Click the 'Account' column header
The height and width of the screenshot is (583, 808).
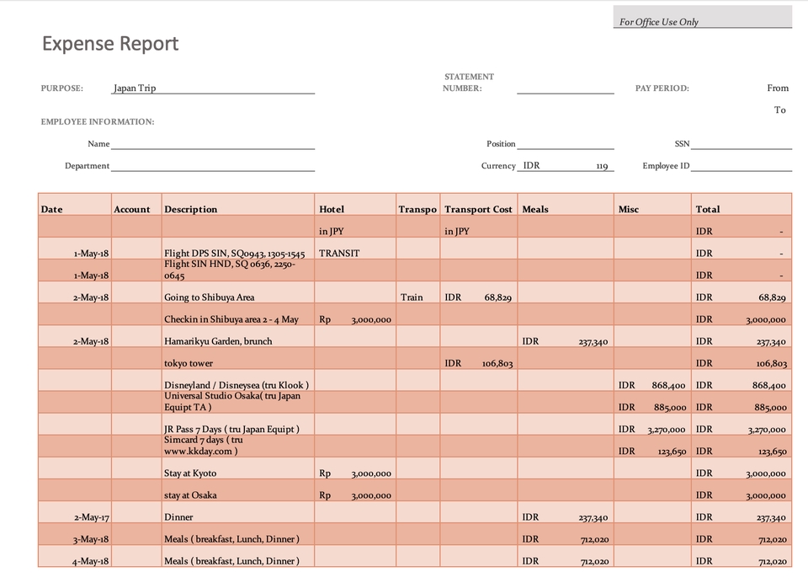pyautogui.click(x=136, y=205)
